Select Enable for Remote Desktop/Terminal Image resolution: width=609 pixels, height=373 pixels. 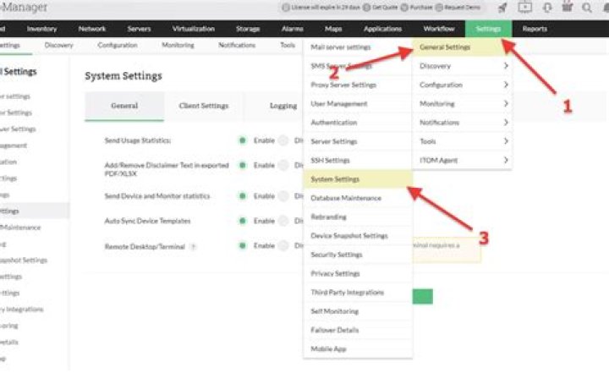[x=243, y=245]
